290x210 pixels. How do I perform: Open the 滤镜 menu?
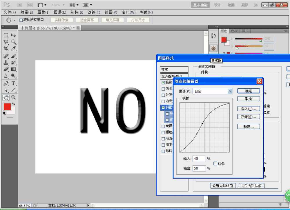pyautogui.click(x=94, y=12)
